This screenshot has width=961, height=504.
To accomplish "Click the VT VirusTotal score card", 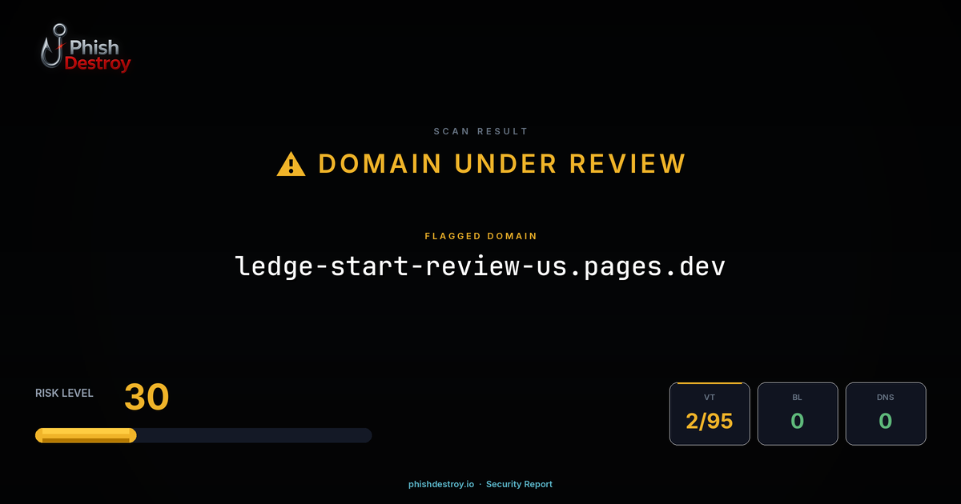I will click(x=710, y=414).
